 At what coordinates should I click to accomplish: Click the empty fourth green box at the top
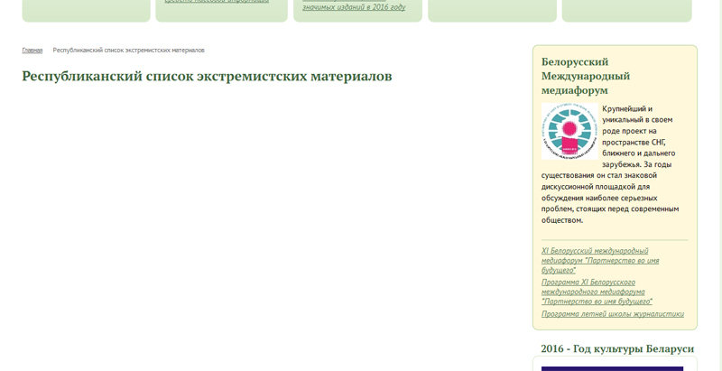point(491,9)
